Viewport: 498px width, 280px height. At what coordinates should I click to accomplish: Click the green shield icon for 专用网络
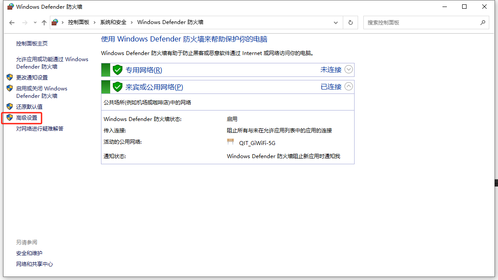pos(118,69)
